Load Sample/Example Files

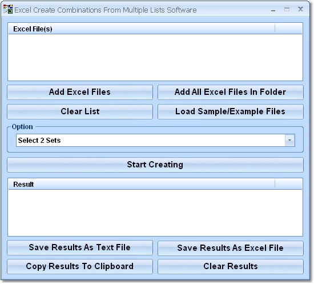(231, 111)
